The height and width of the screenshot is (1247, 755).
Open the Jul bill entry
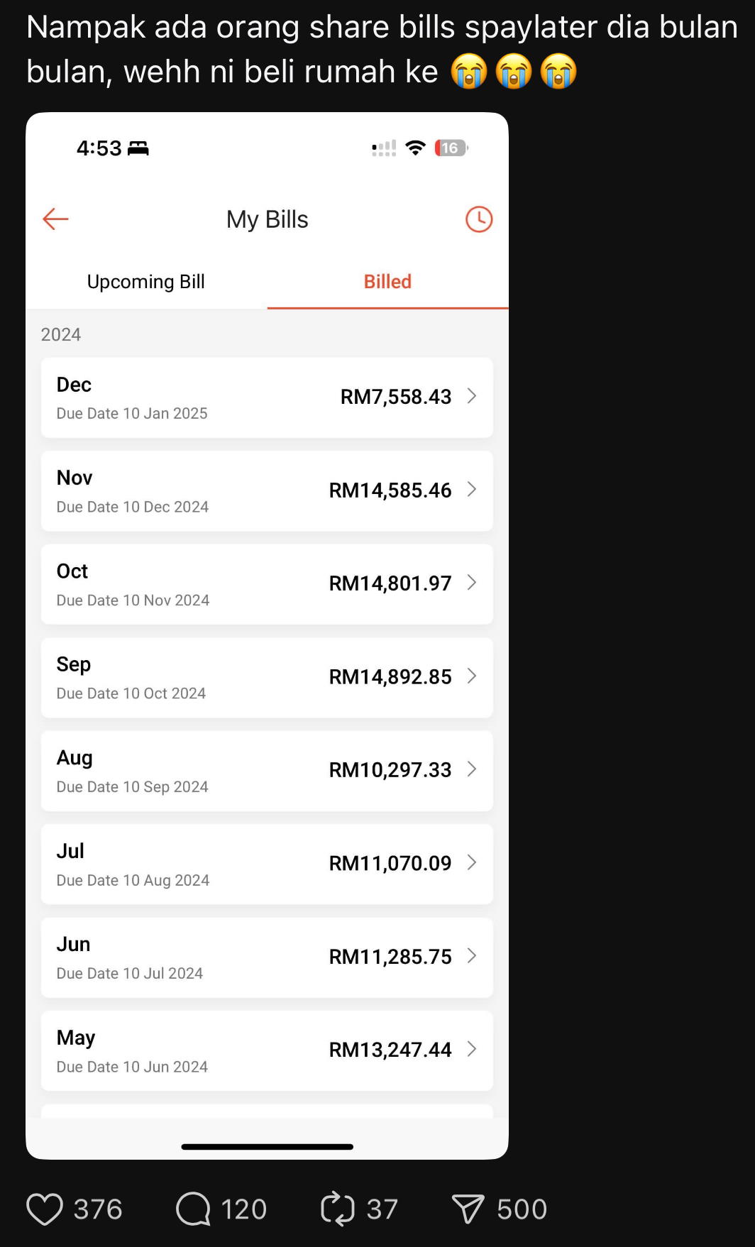point(267,864)
